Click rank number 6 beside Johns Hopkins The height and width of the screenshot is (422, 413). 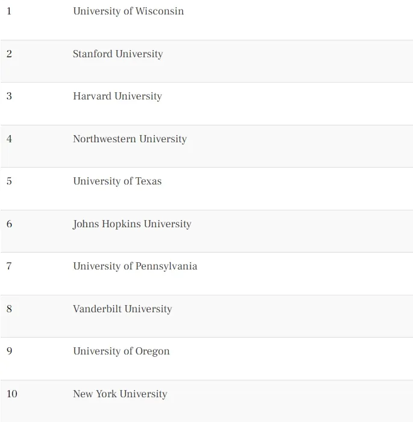point(9,224)
